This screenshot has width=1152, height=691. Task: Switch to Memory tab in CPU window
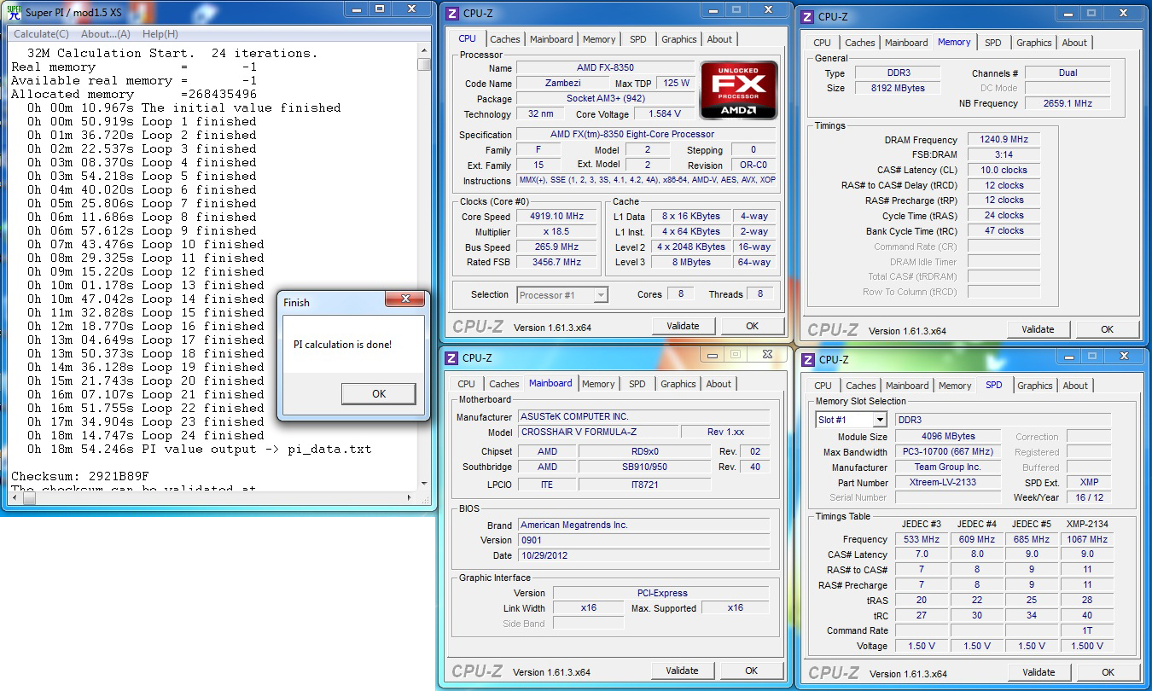599,39
